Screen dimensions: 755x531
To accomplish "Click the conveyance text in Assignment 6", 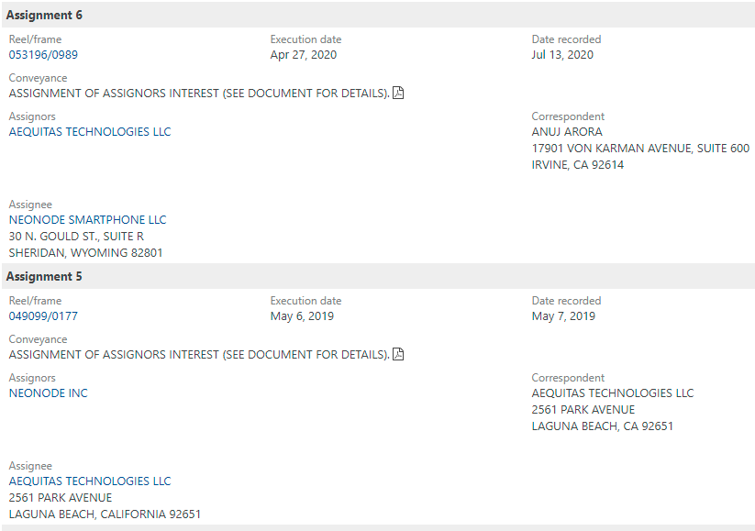I will (x=199, y=94).
